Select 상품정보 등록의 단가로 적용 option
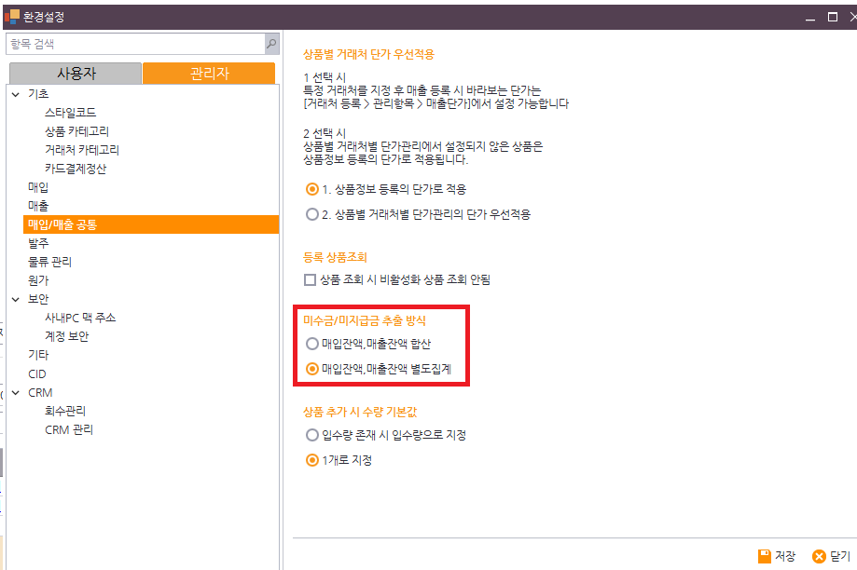Screen dimensions: 857x570 pos(312,189)
